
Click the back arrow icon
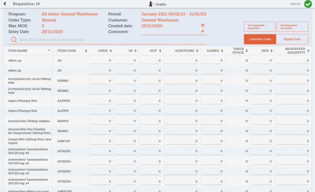tap(4, 4)
